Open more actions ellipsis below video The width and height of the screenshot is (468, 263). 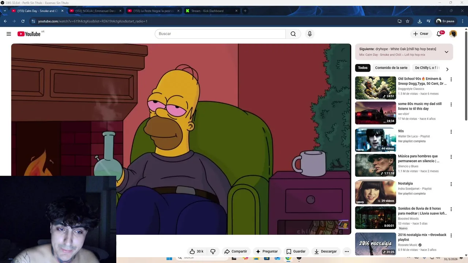[347, 251]
